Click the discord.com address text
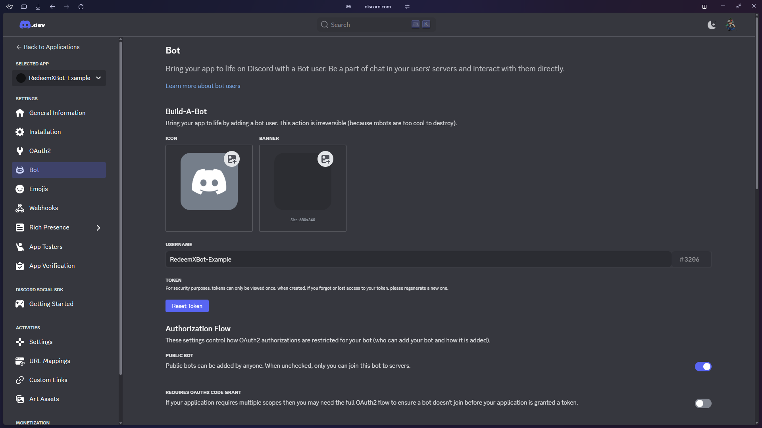 pos(377,7)
